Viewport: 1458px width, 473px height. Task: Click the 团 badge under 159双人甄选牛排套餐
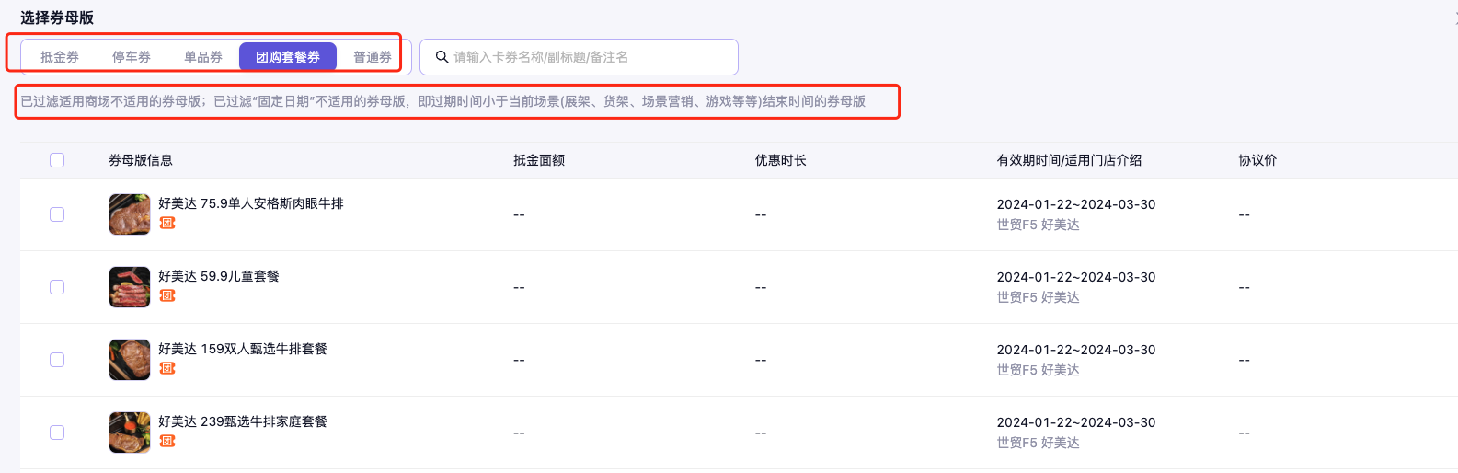(167, 368)
